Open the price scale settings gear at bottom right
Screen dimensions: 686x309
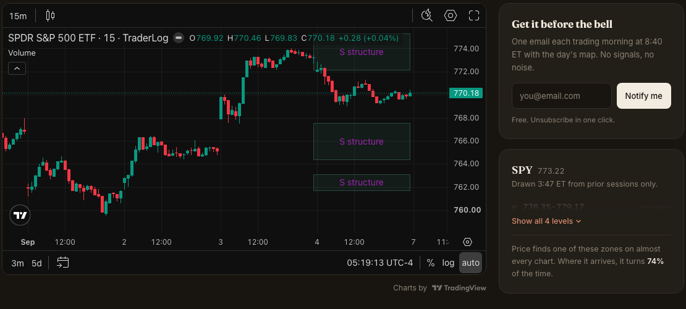(x=467, y=242)
